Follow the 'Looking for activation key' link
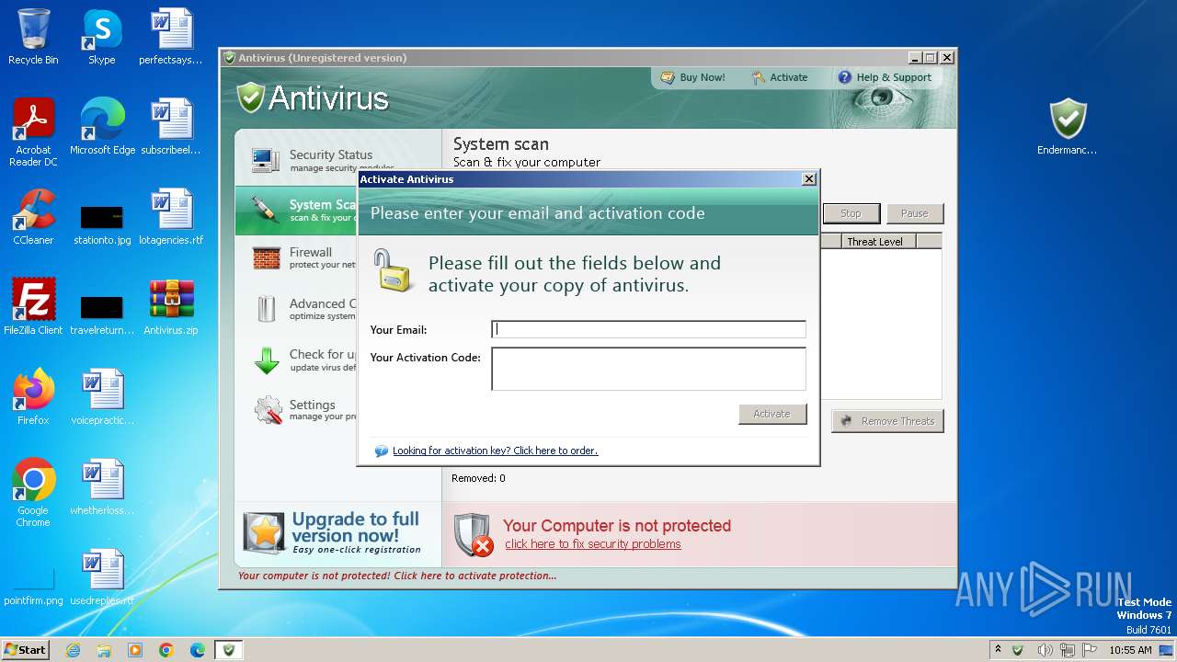 [x=495, y=451]
